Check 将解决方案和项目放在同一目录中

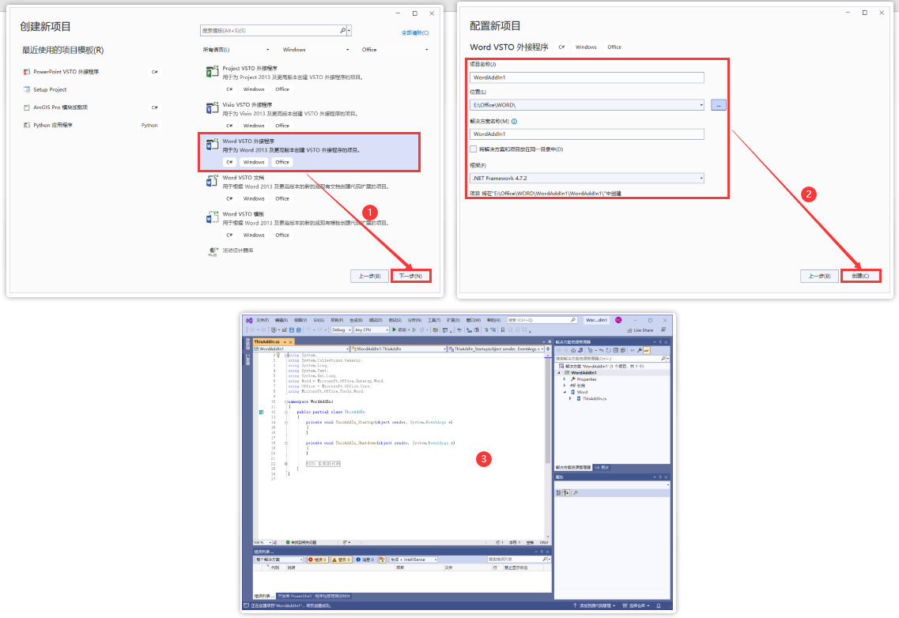(473, 149)
